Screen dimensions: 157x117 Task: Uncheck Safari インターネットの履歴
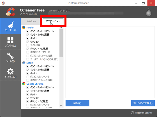tap(28, 70)
